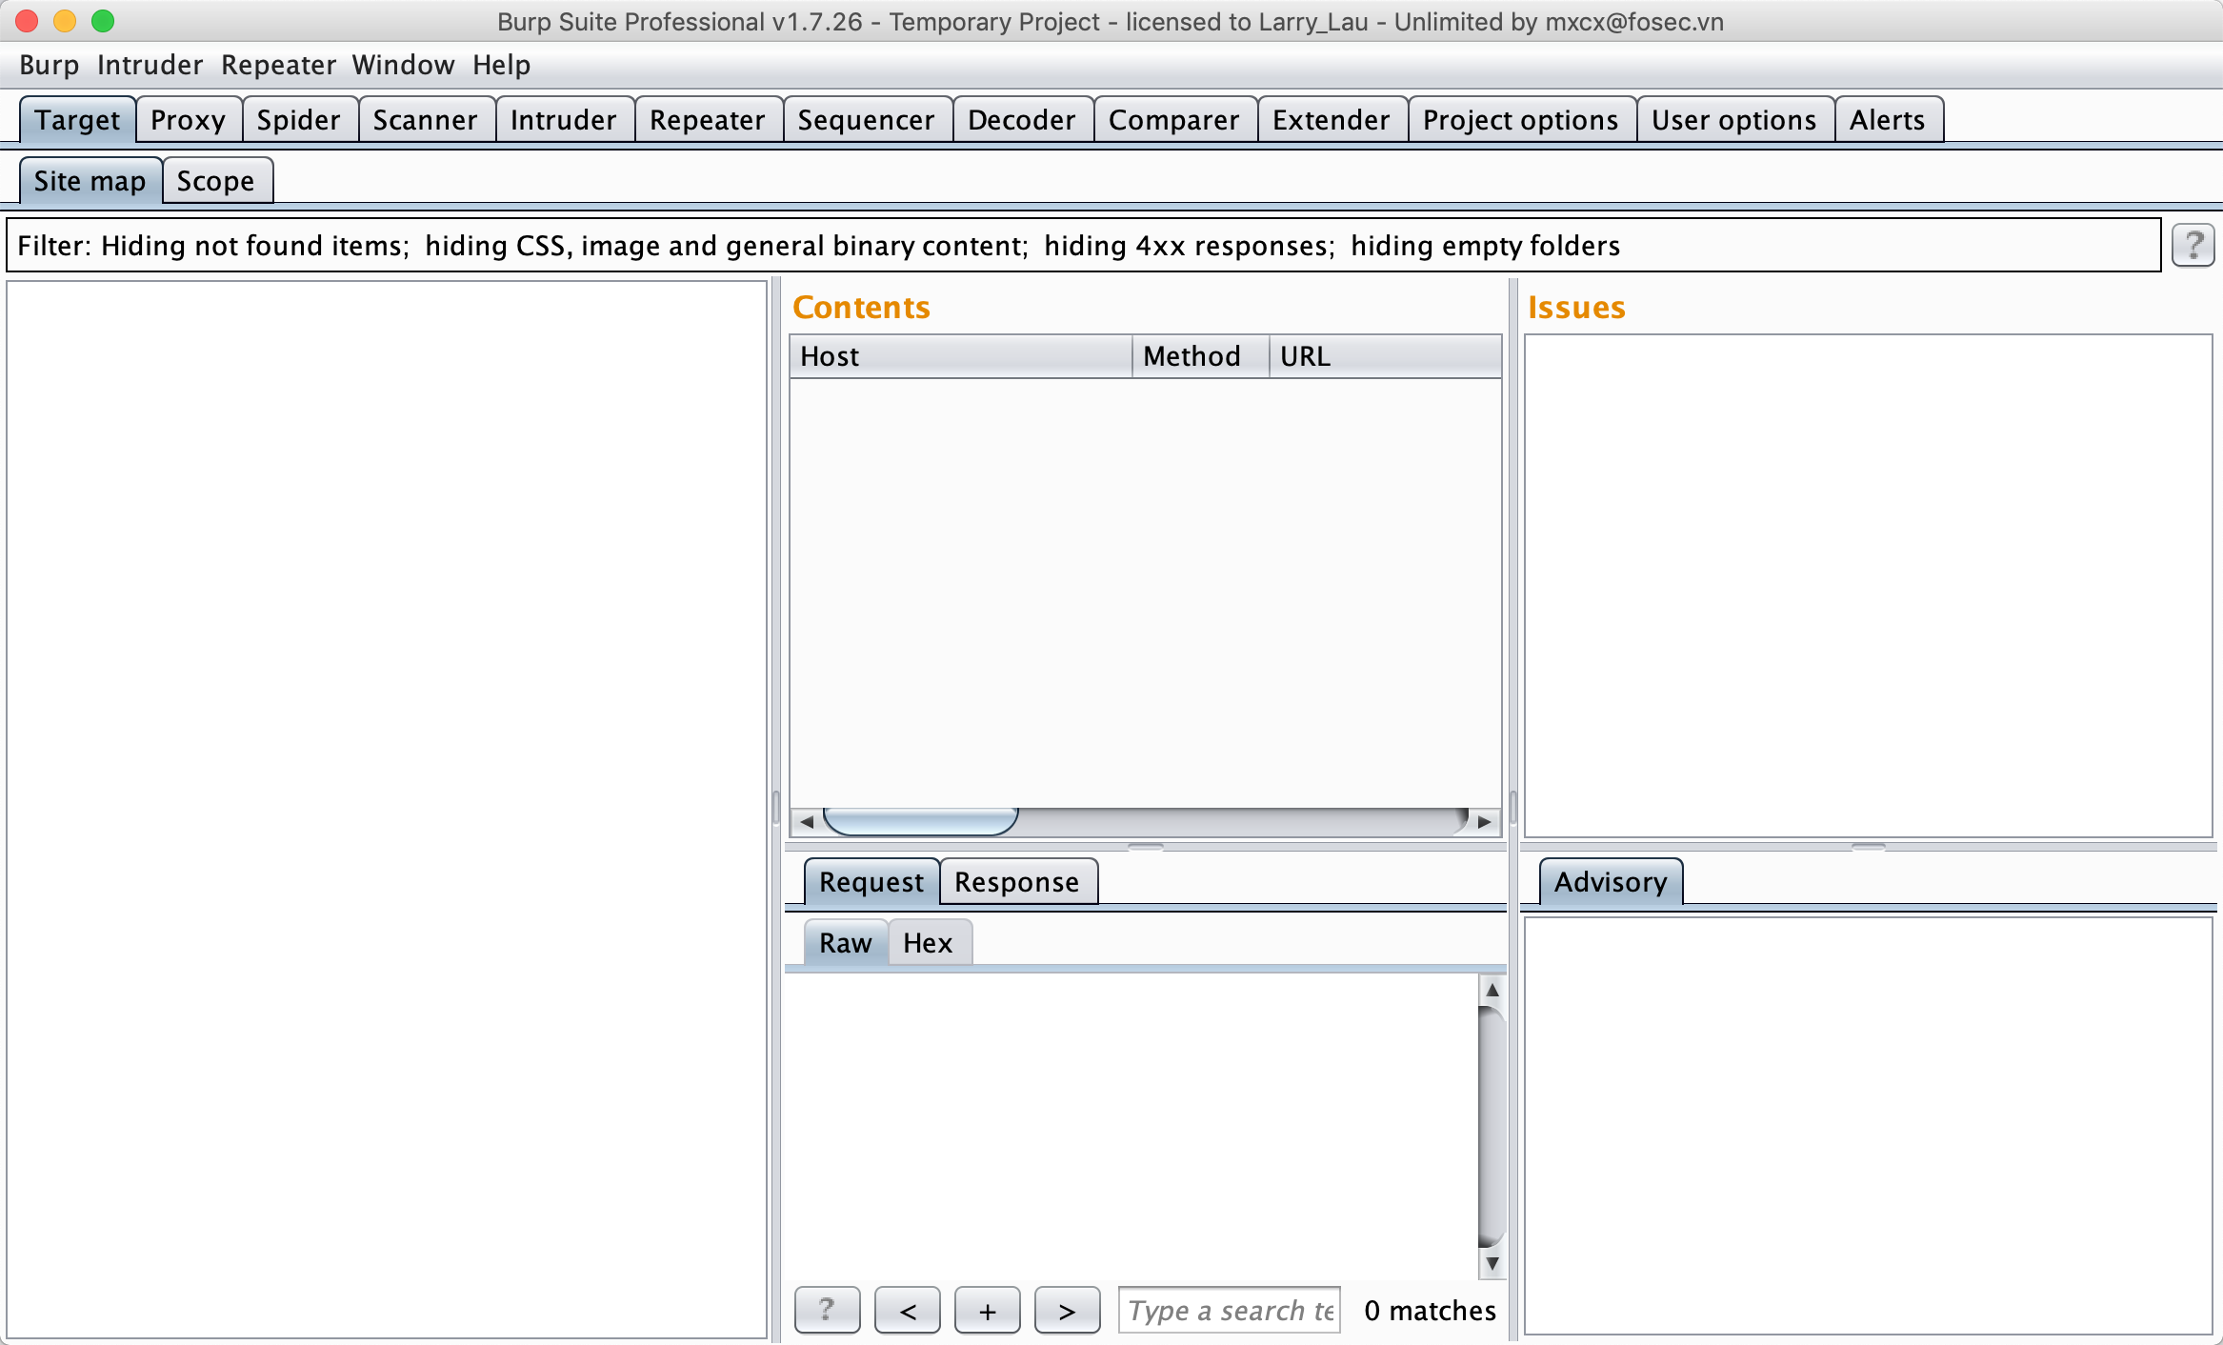Click the Contents right scroll arrow

(1484, 821)
